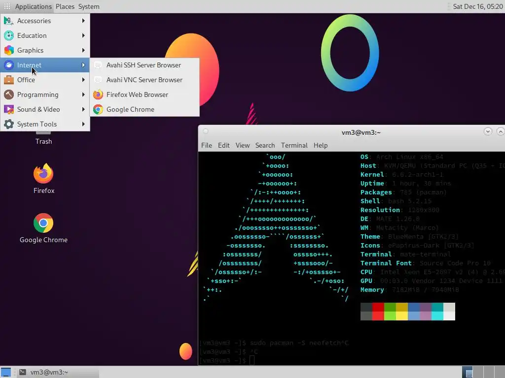The width and height of the screenshot is (505, 378).
Task: Open terminal Edit menu
Action: (x=224, y=145)
